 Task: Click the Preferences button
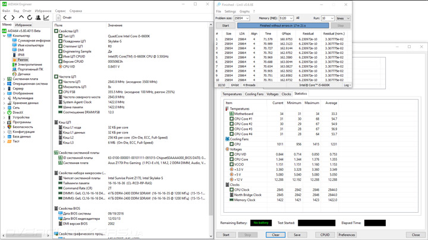coord(347,235)
